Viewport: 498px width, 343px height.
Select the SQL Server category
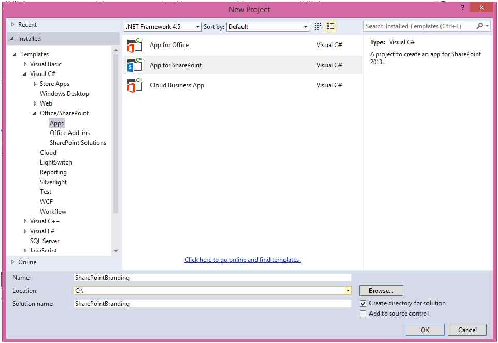click(45, 241)
